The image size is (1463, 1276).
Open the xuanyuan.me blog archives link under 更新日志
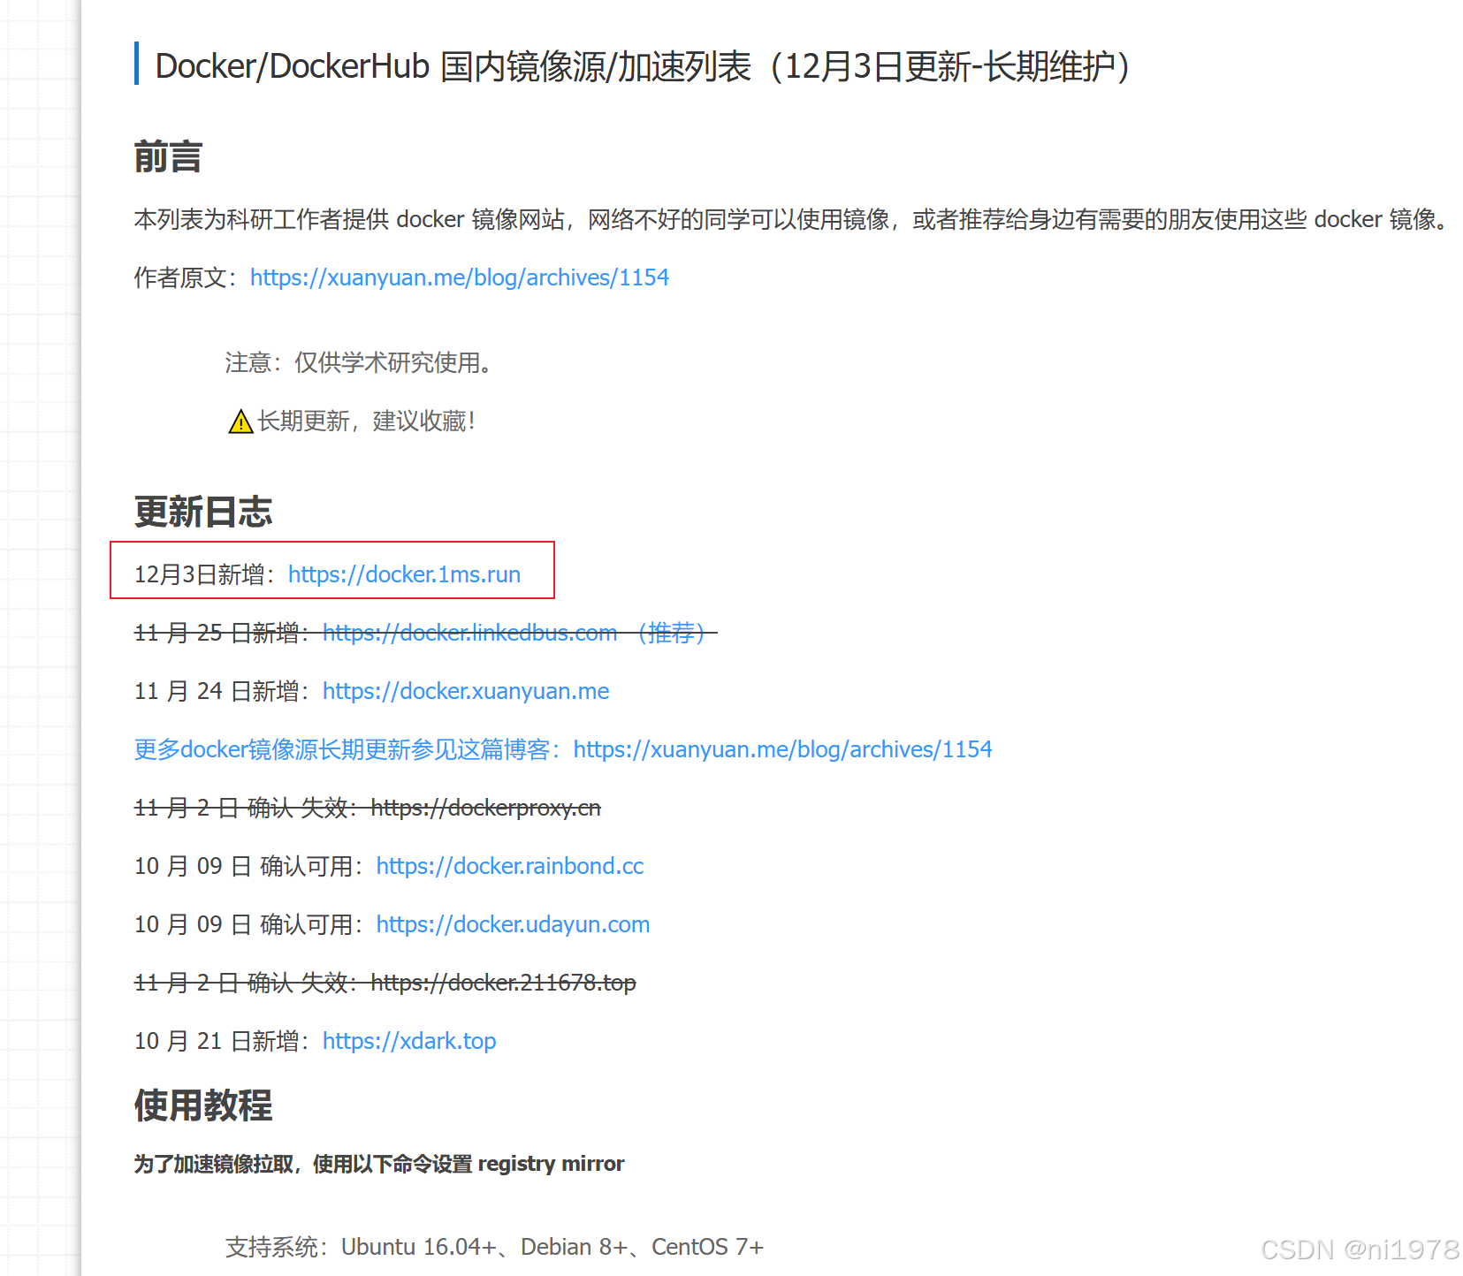pos(781,748)
